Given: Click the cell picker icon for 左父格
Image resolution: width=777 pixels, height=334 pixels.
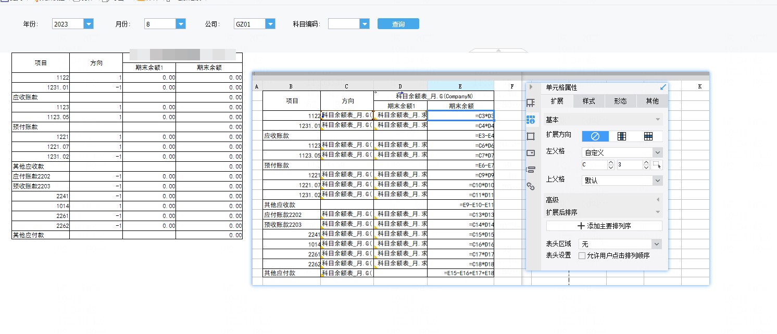Looking at the screenshot, I should (x=657, y=165).
